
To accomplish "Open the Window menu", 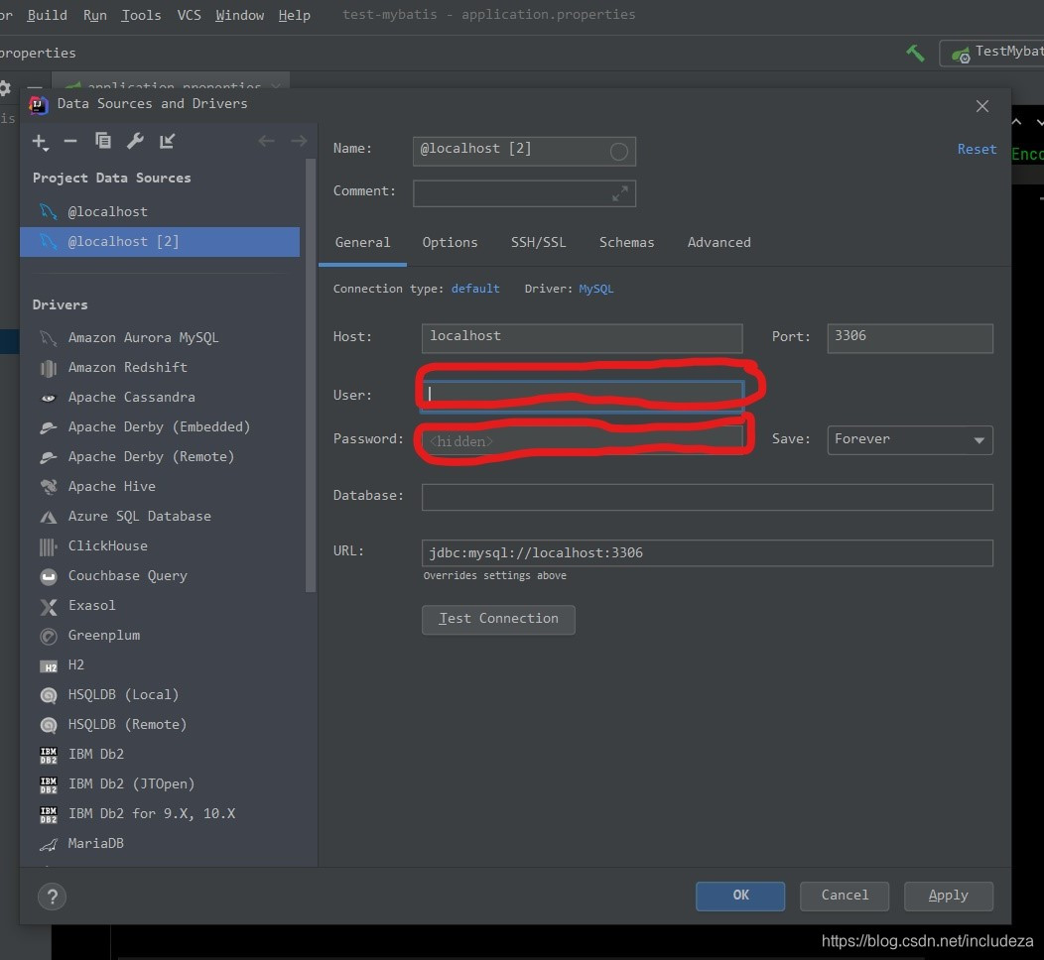I will 240,15.
